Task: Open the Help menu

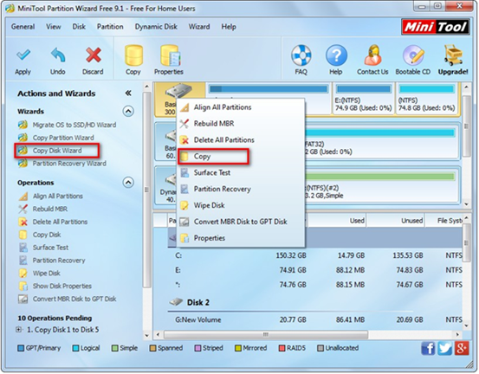Action: (229, 27)
